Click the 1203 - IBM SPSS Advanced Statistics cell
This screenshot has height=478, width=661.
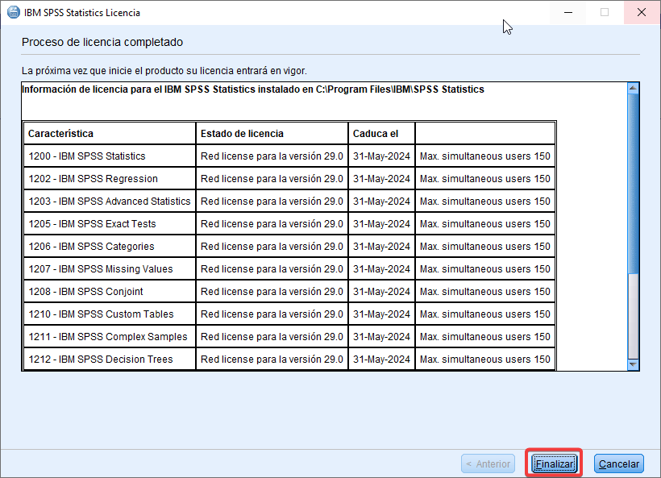(x=109, y=202)
